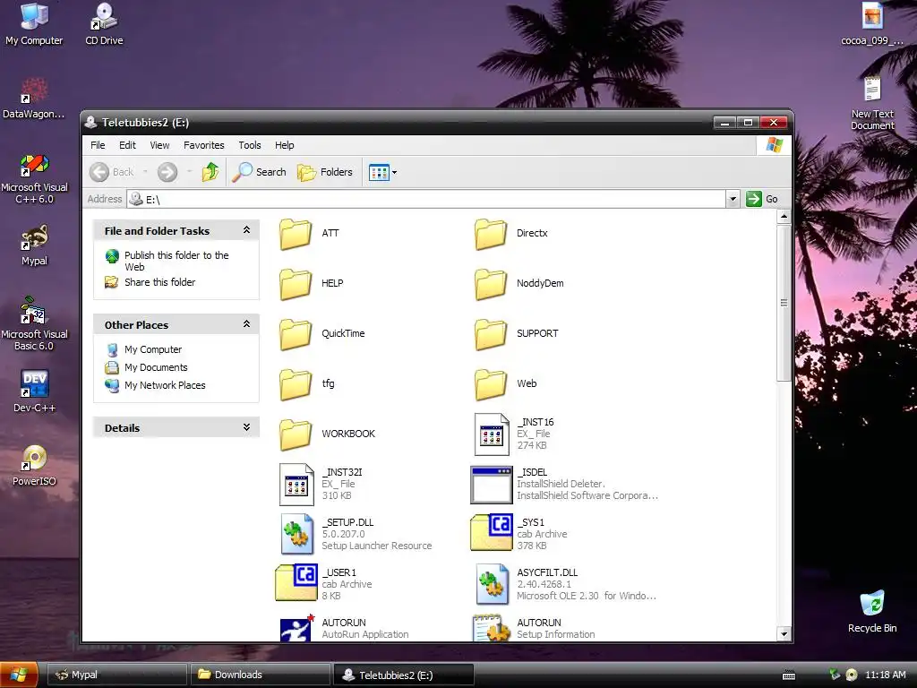Viewport: 917px width, 688px height.
Task: Click the Back toolbar button
Action: point(112,172)
